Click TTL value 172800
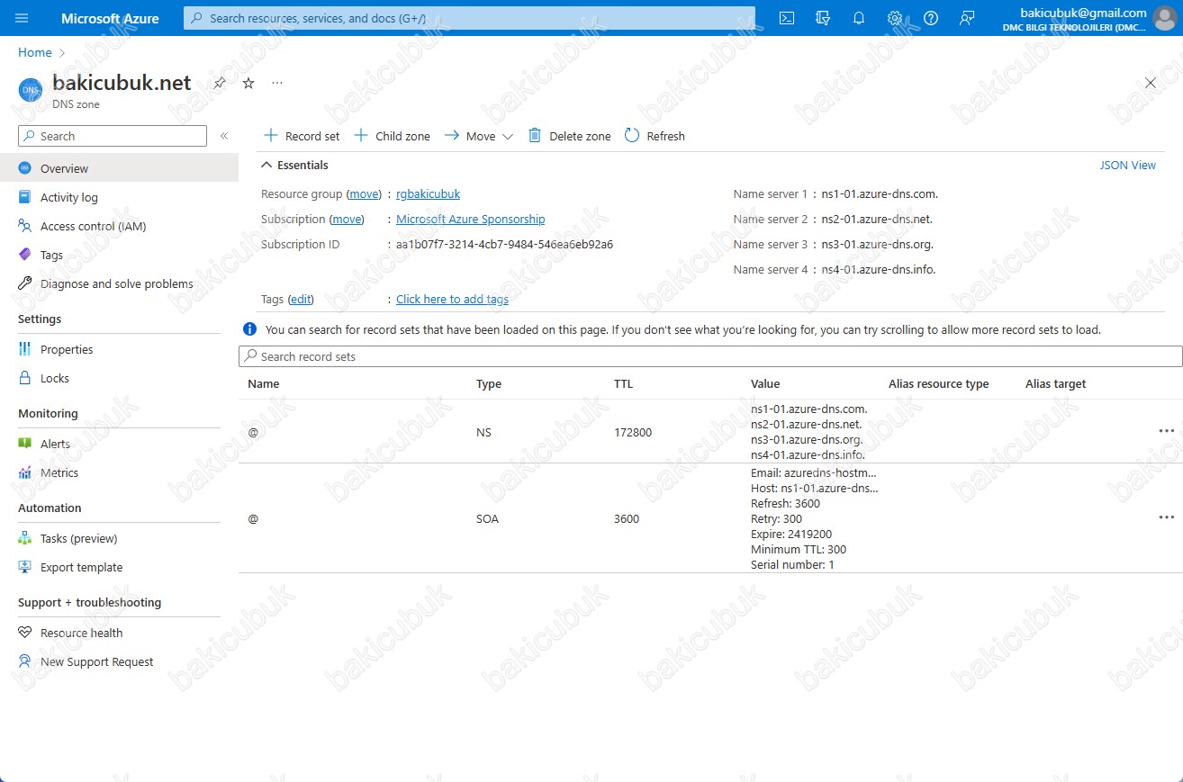Image resolution: width=1183 pixels, height=782 pixels. (633, 432)
